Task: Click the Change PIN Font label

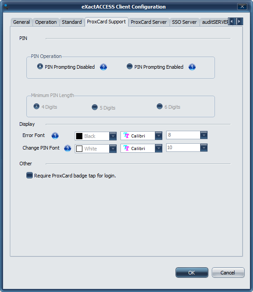Action: pos(41,148)
